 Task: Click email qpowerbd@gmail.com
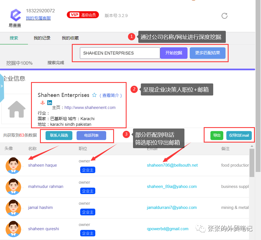click(x=167, y=229)
